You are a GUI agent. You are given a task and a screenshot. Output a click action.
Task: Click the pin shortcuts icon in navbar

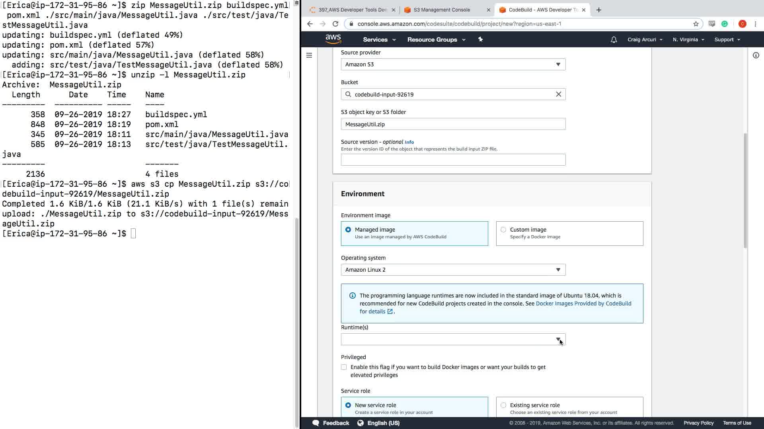click(480, 39)
